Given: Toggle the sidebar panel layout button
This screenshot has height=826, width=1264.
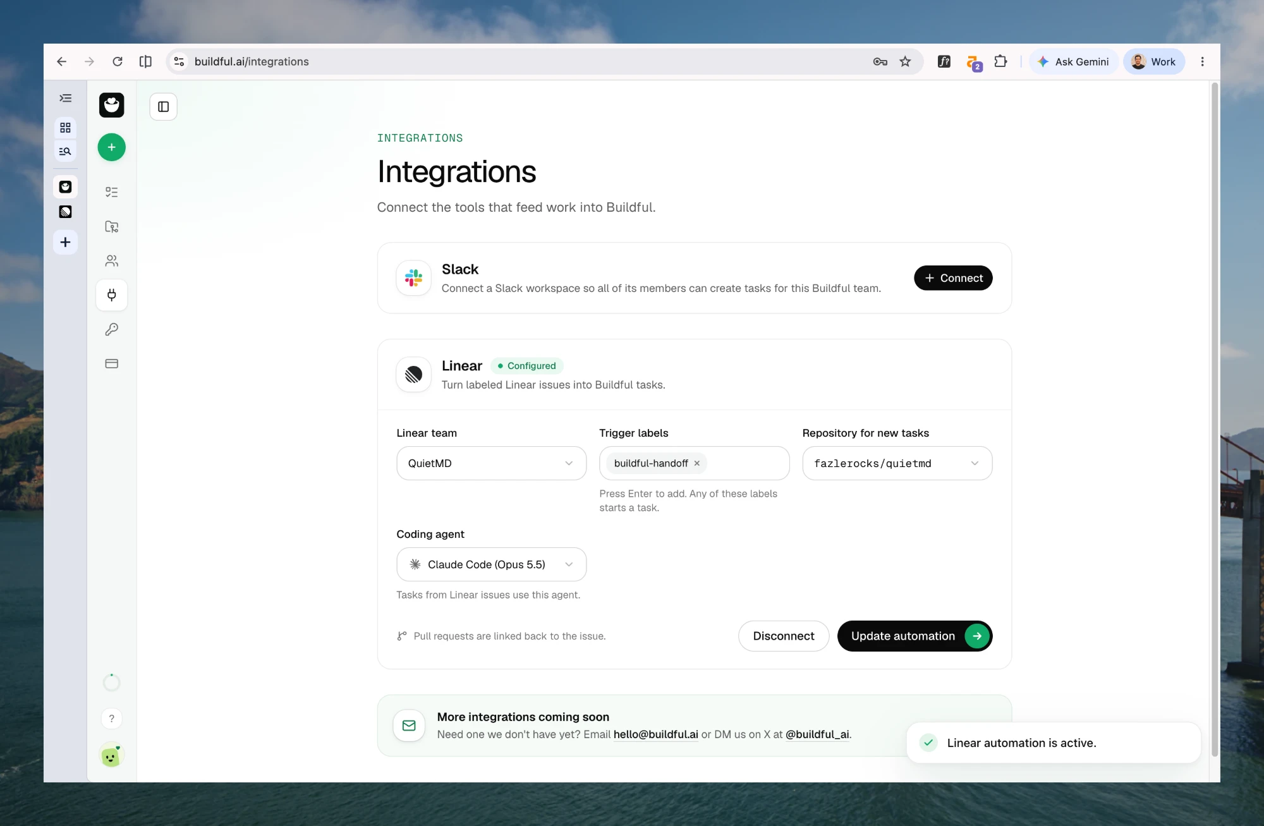Looking at the screenshot, I should [x=163, y=107].
